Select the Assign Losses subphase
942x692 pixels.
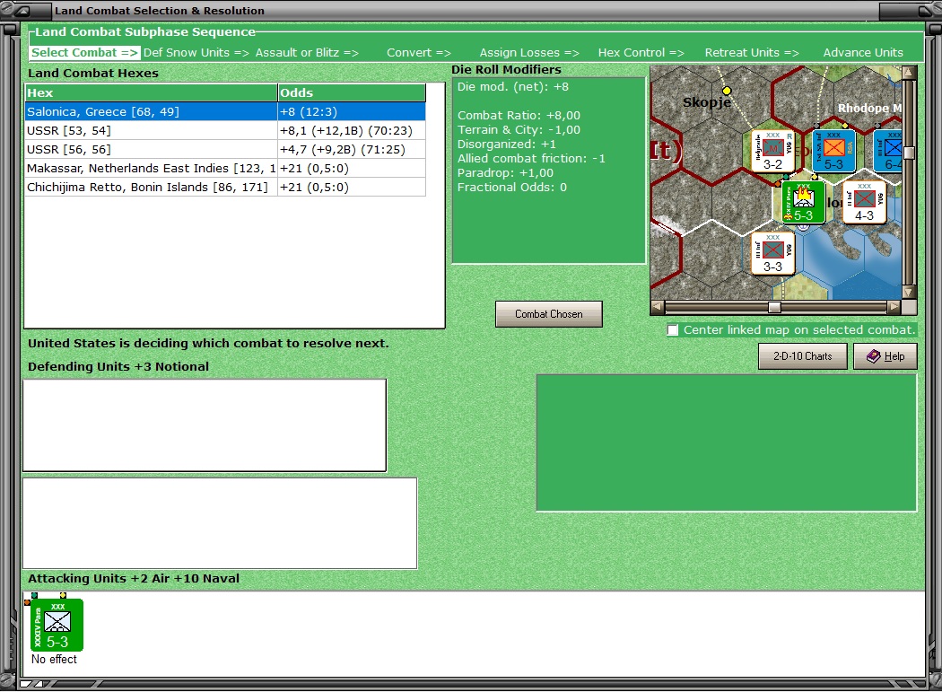tap(529, 52)
